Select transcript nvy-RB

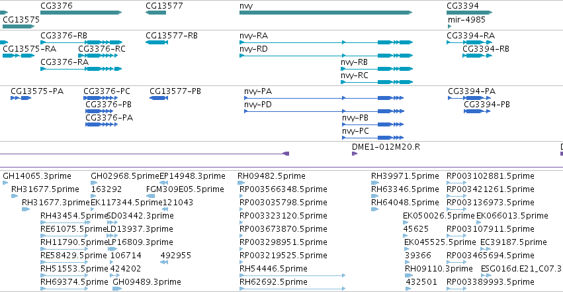(x=377, y=69)
